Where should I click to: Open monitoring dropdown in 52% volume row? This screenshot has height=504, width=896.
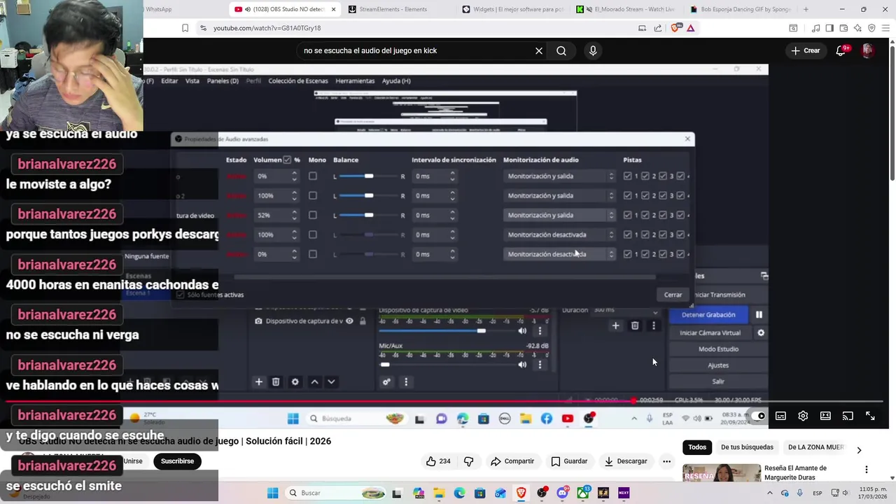(559, 215)
